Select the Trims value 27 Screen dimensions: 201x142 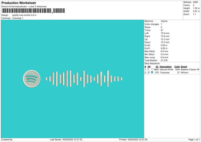pos(162,30)
